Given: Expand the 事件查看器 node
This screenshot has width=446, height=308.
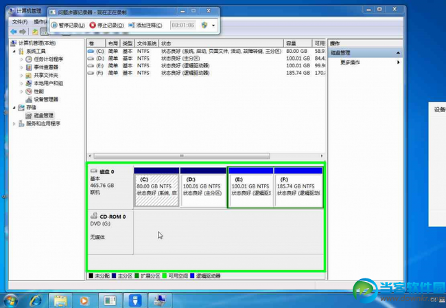Looking at the screenshot, I should [x=22, y=67].
